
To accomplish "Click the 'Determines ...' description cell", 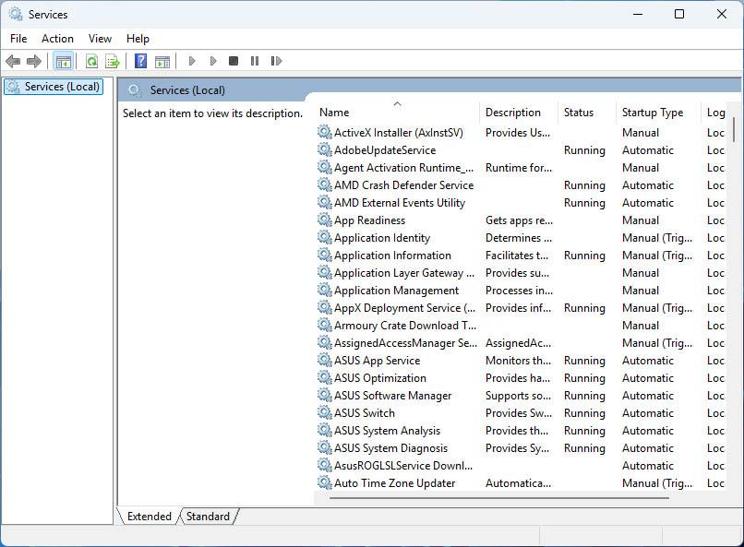I will [x=518, y=238].
